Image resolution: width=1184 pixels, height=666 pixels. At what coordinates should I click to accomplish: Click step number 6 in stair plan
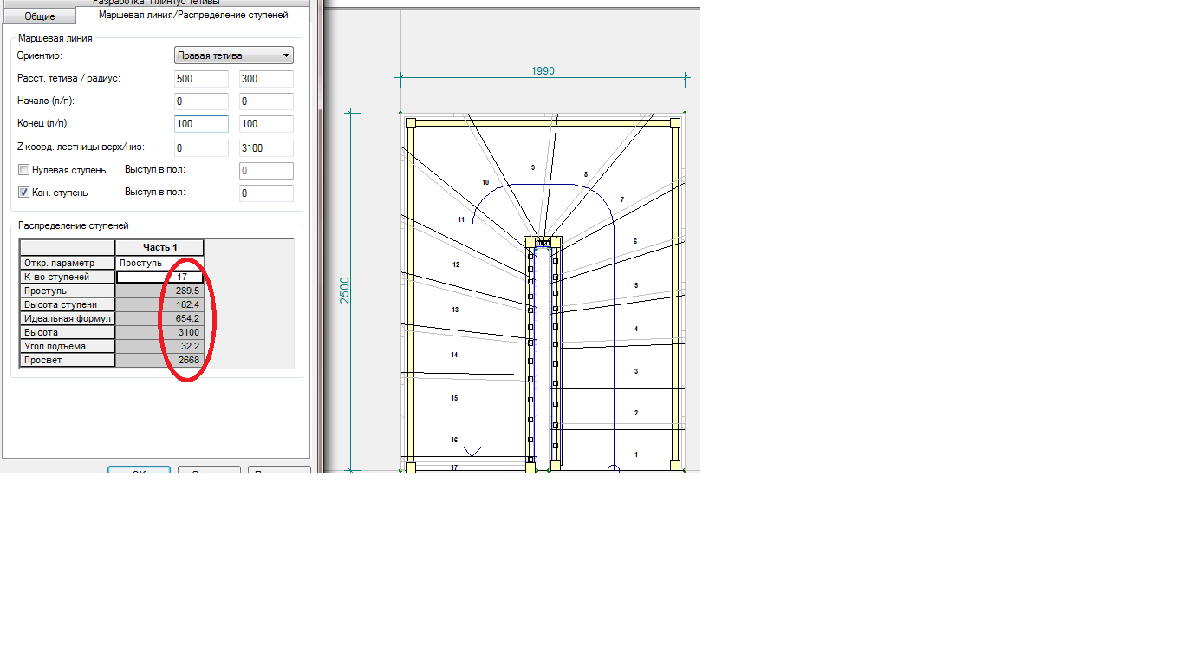635,241
